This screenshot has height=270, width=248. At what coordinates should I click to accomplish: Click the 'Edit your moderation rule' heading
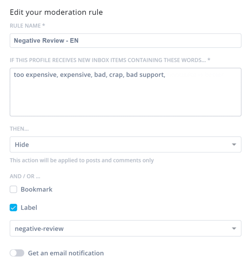56,12
